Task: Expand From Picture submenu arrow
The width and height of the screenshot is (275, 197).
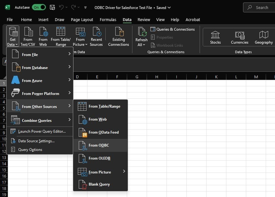Action: pyautogui.click(x=124, y=171)
